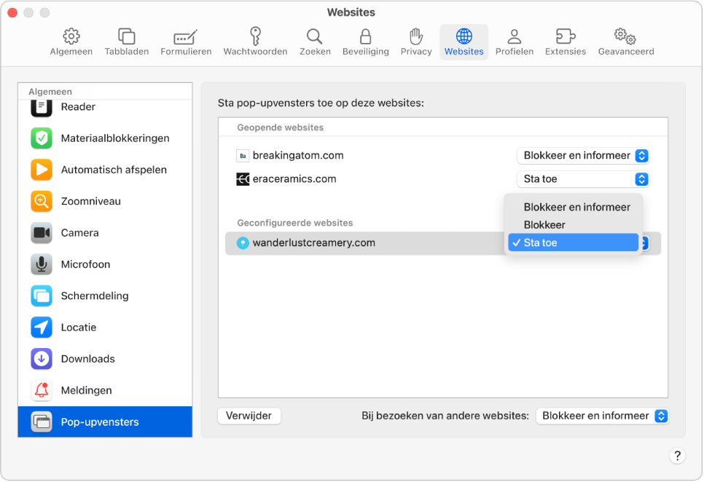Expand the 'Bij bezoeken van andere websites' dropdown

pyautogui.click(x=602, y=416)
